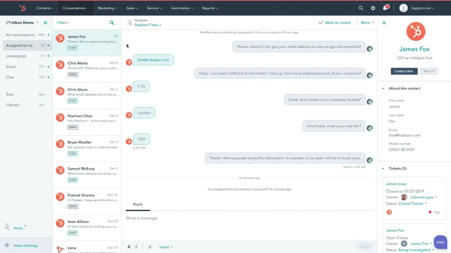Select the Assigned to me view

[x=27, y=45]
